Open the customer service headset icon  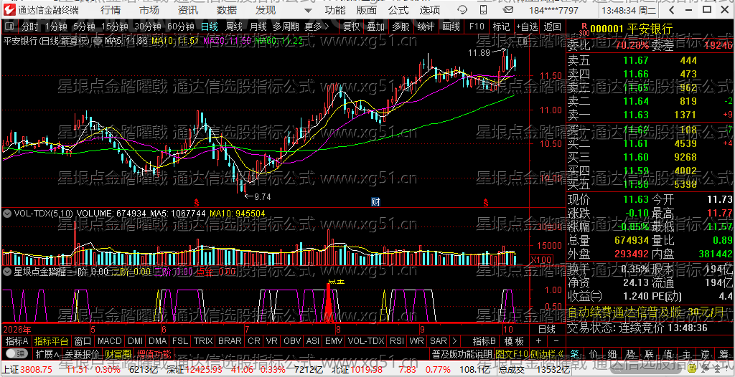tap(462, 9)
